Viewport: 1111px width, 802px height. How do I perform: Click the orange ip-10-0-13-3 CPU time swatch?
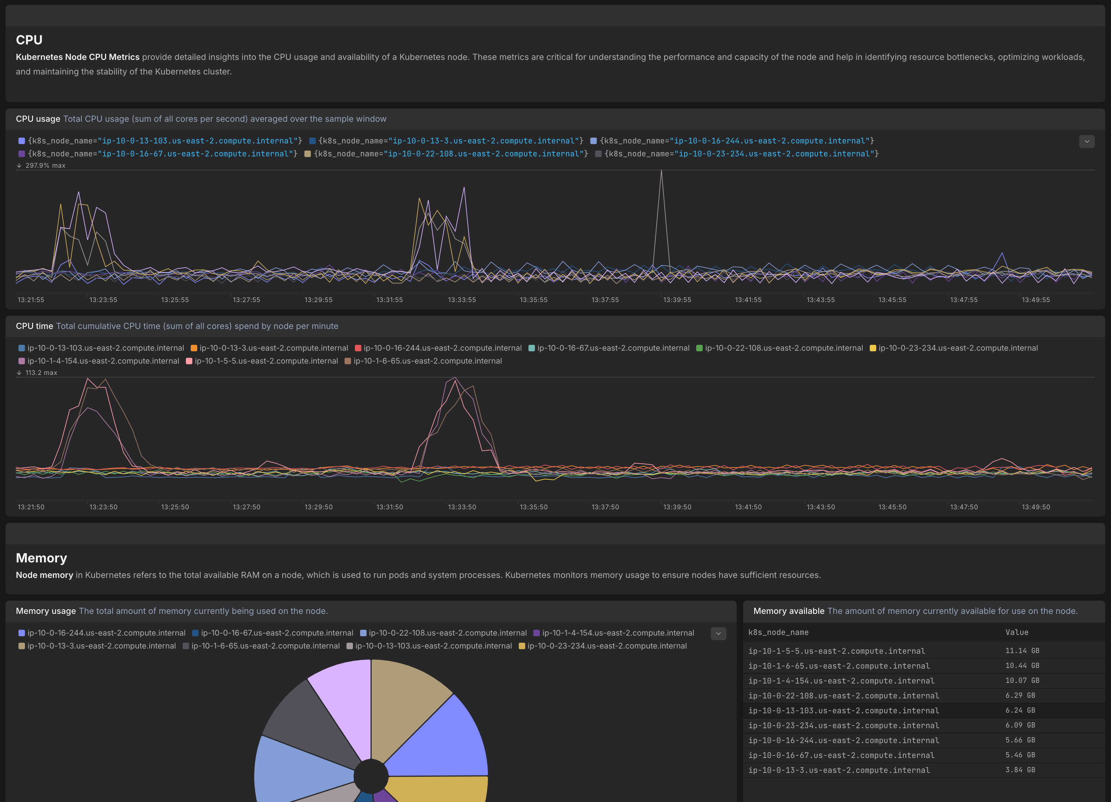(x=194, y=348)
